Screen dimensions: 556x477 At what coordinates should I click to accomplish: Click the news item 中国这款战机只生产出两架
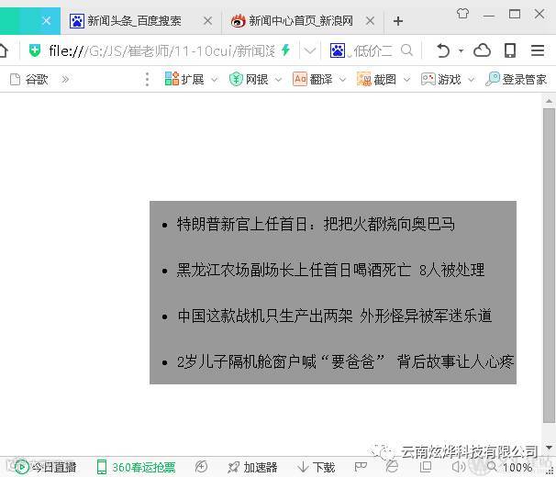click(x=334, y=316)
